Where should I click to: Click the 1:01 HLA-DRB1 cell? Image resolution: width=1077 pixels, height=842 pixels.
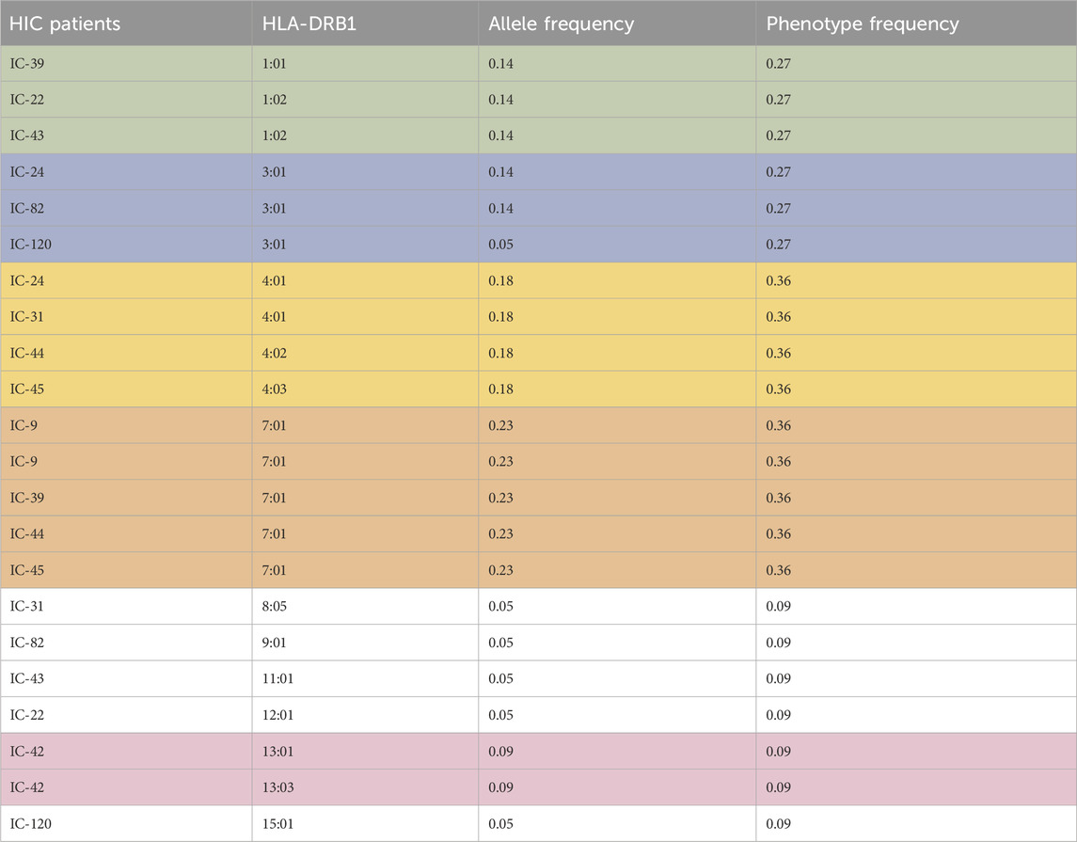(x=277, y=63)
